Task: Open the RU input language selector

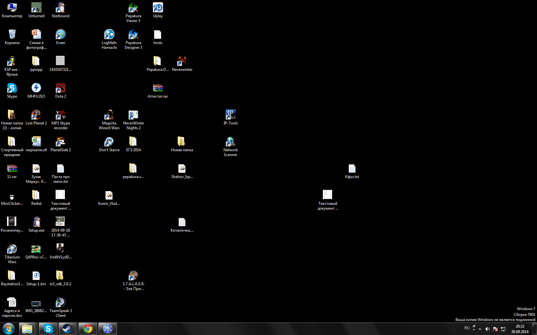Action: tap(467, 328)
